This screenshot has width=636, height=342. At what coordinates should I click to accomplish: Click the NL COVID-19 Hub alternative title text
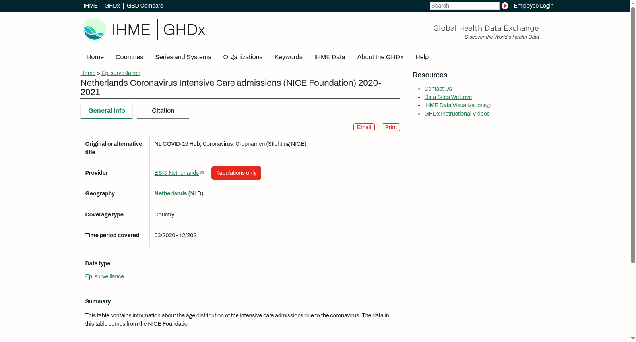click(230, 144)
